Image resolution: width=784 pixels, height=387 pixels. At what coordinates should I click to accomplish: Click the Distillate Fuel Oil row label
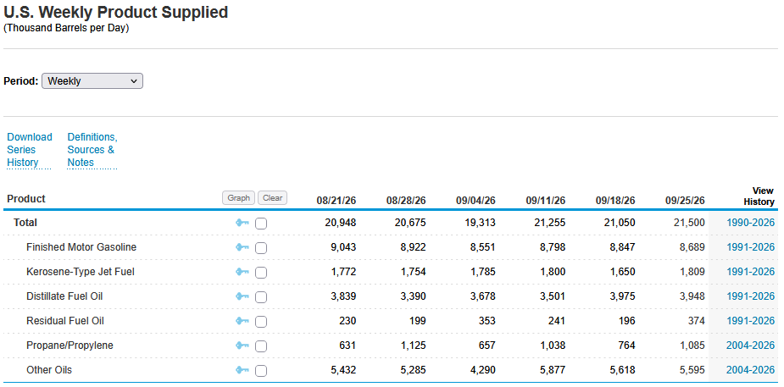[x=64, y=296]
